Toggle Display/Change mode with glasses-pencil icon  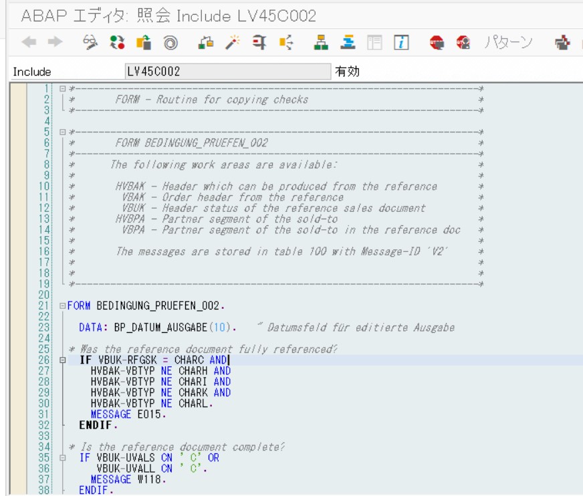[90, 43]
